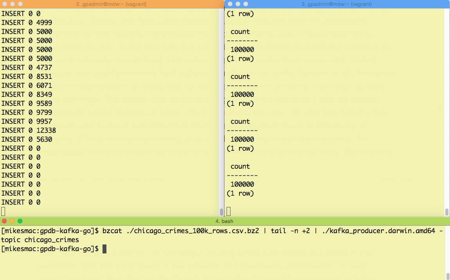Select the 'INSERT 0 9957' line
Image resolution: width=450 pixels, height=280 pixels.
[x=27, y=121]
